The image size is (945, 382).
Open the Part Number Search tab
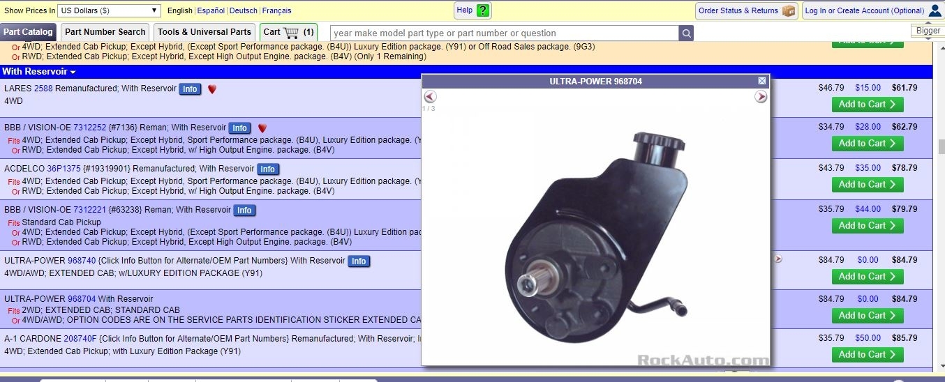105,32
